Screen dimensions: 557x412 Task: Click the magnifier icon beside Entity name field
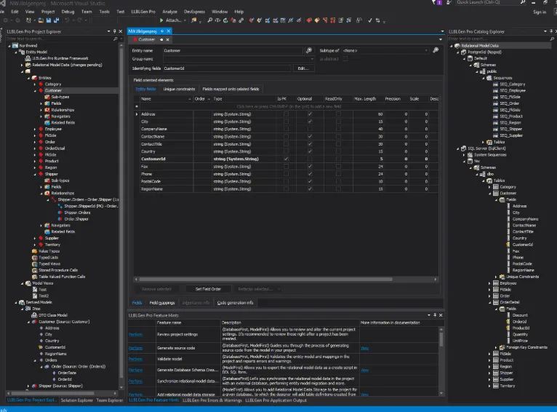pyautogui.click(x=309, y=50)
